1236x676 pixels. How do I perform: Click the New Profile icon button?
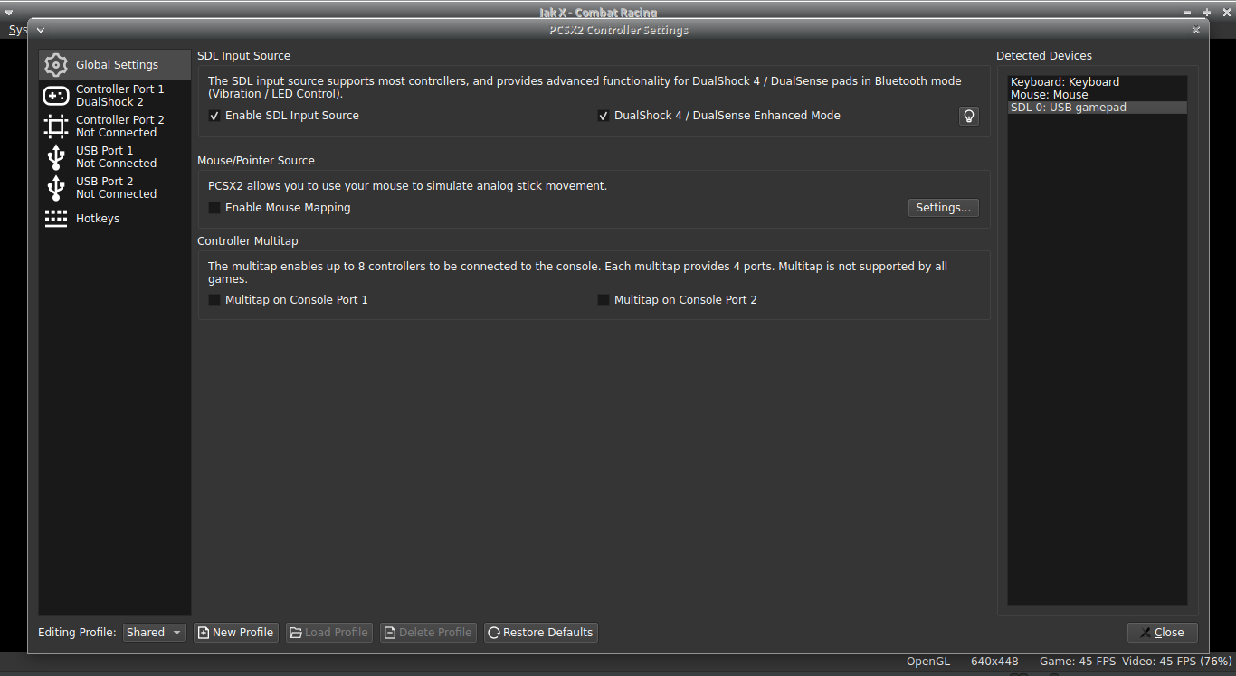204,632
